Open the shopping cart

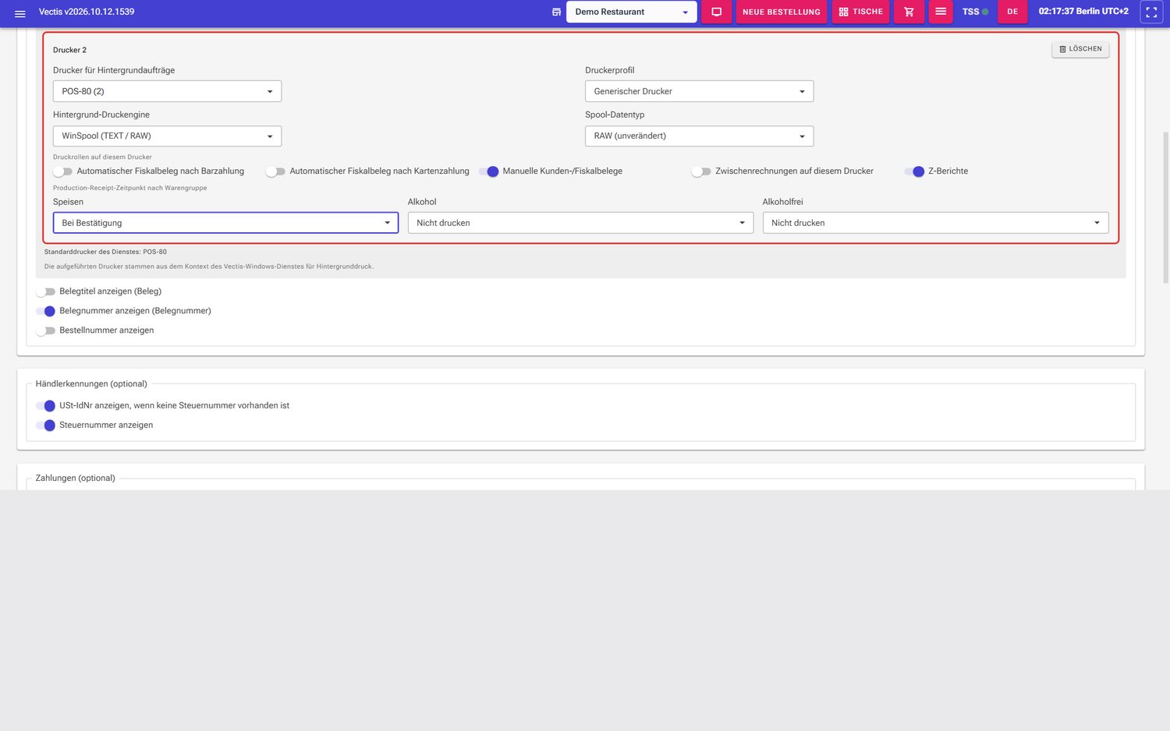tap(909, 12)
